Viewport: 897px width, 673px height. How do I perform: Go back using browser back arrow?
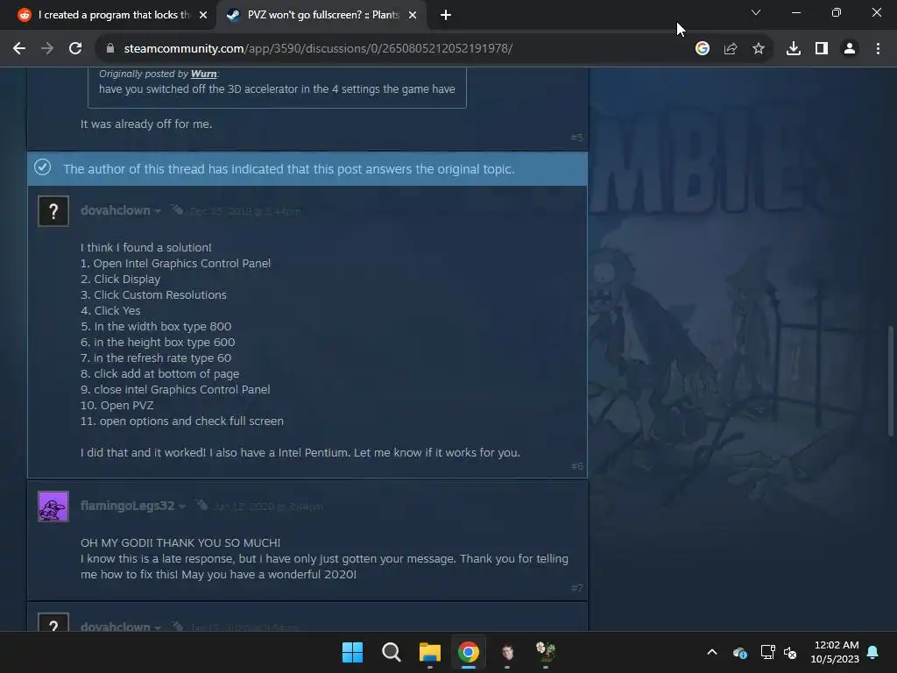click(19, 49)
